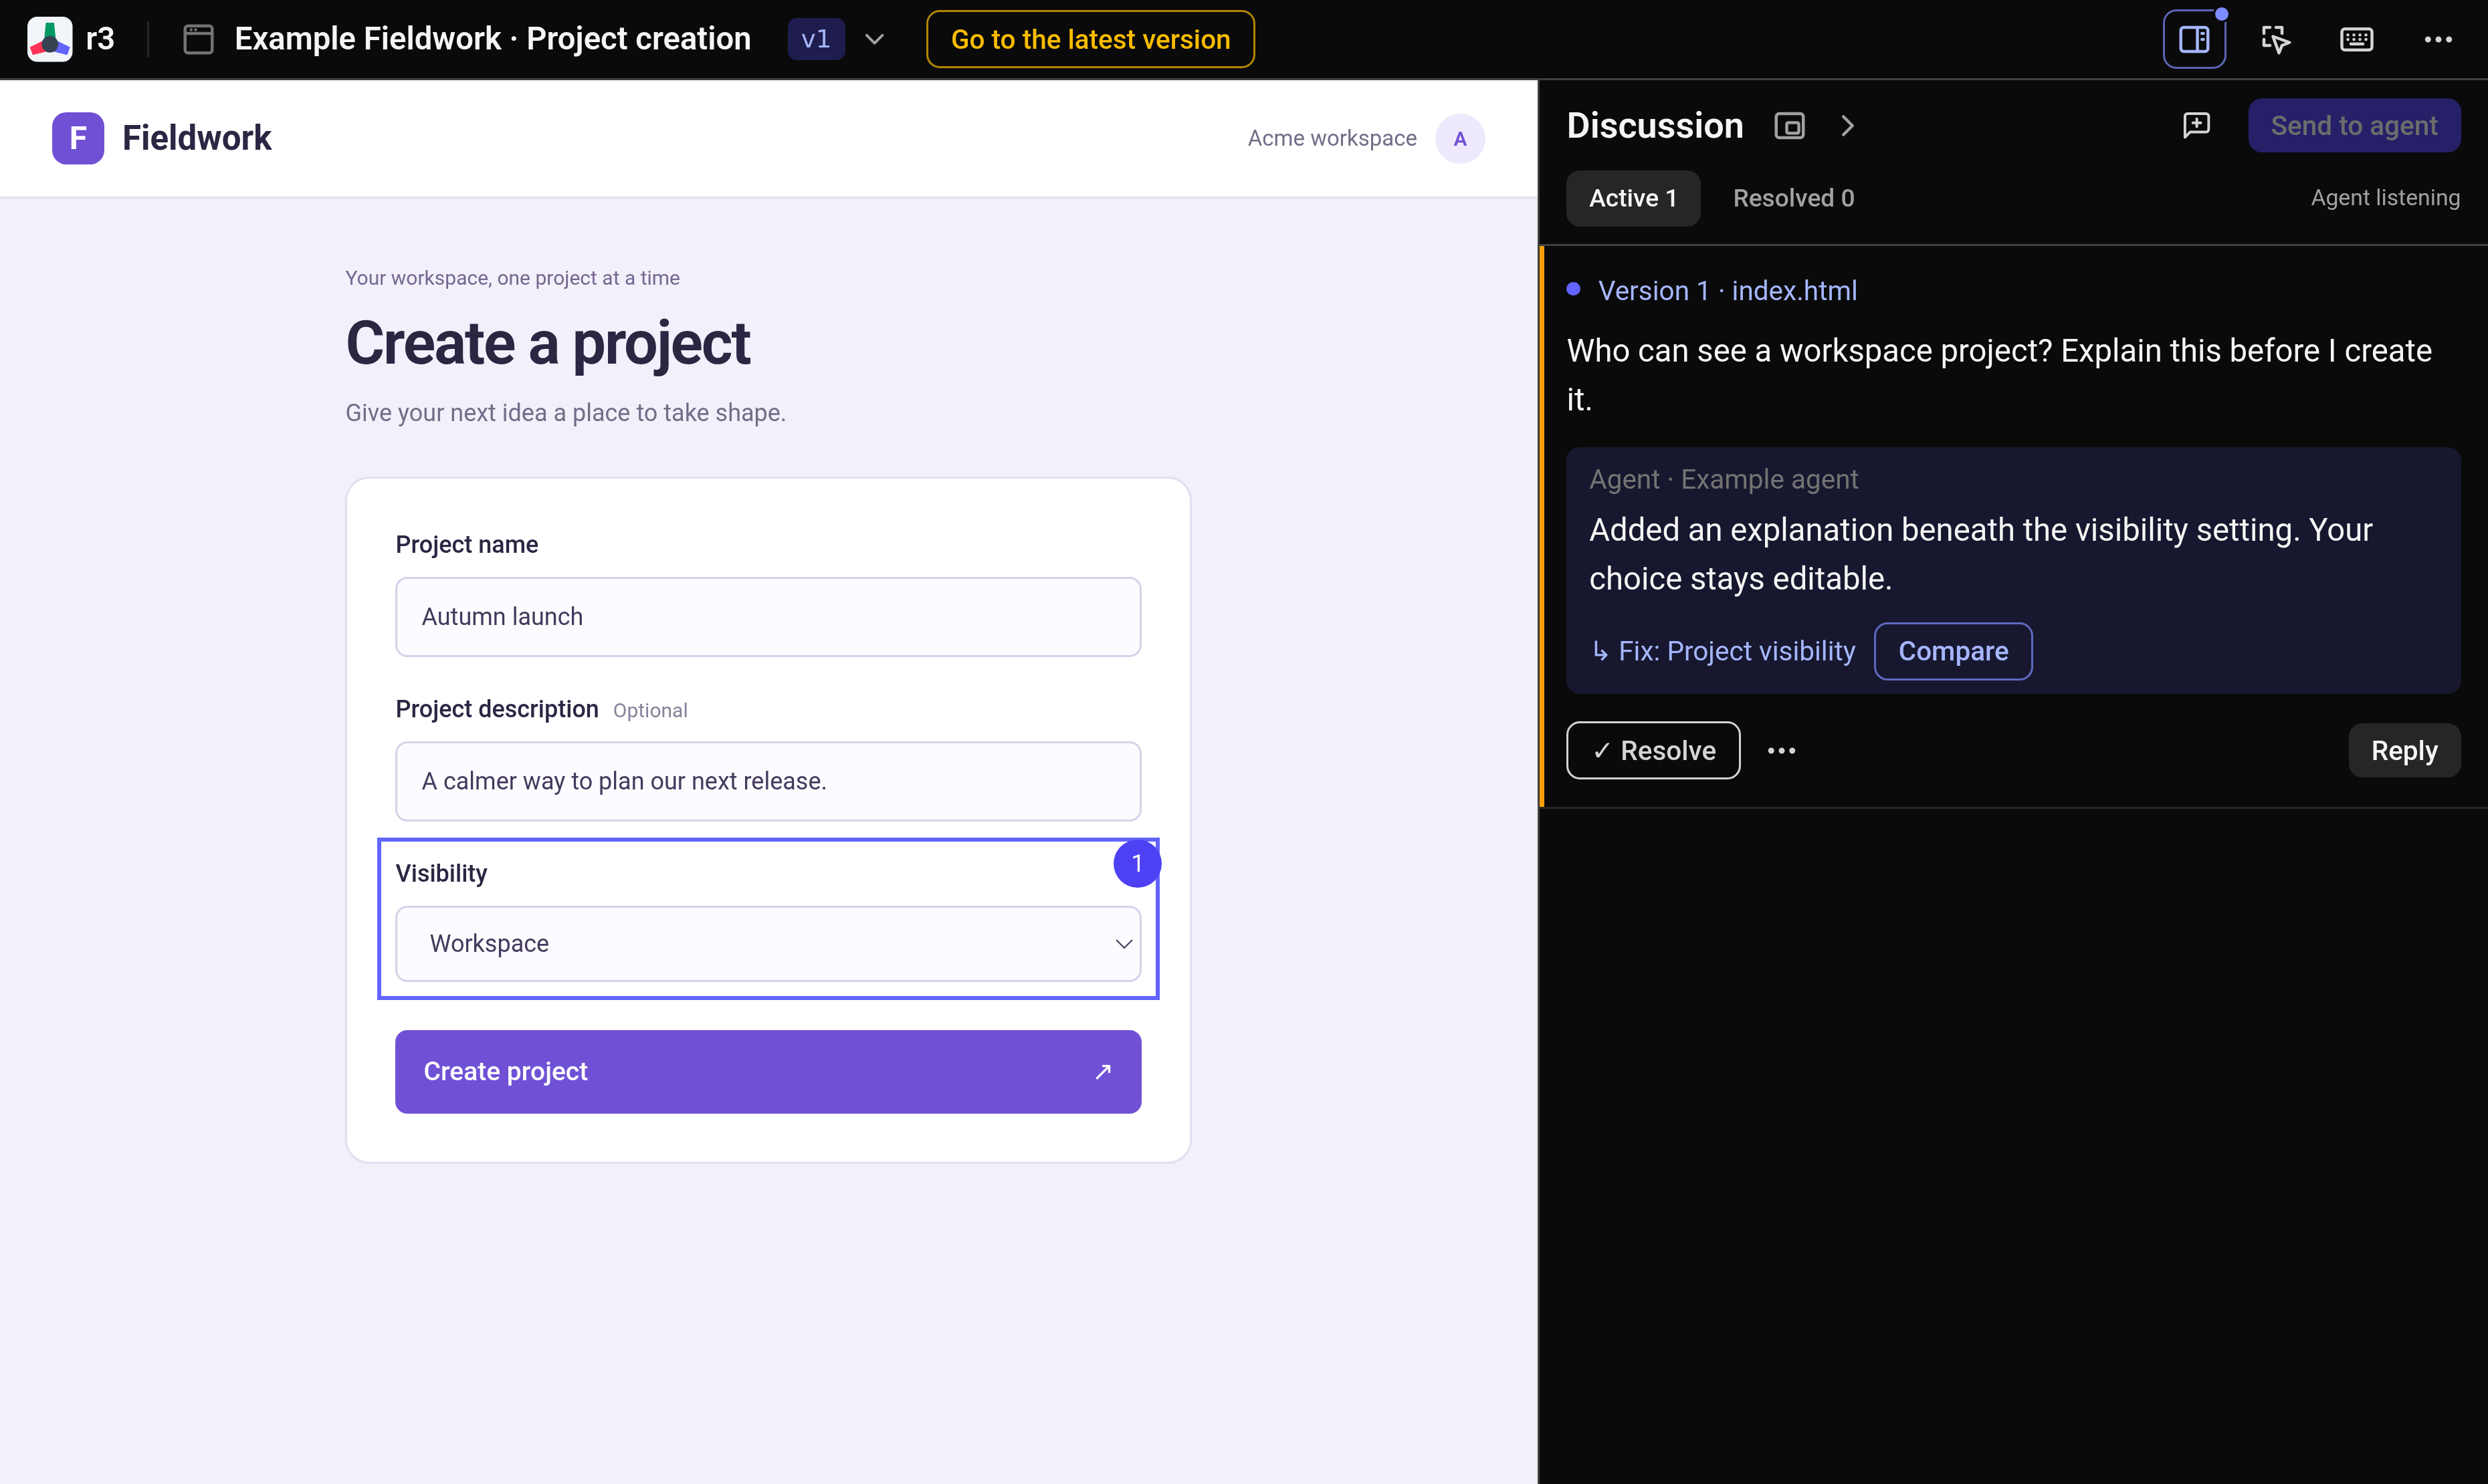The width and height of the screenshot is (2488, 1484).
Task: Open the A user avatar
Action: coord(1459,138)
